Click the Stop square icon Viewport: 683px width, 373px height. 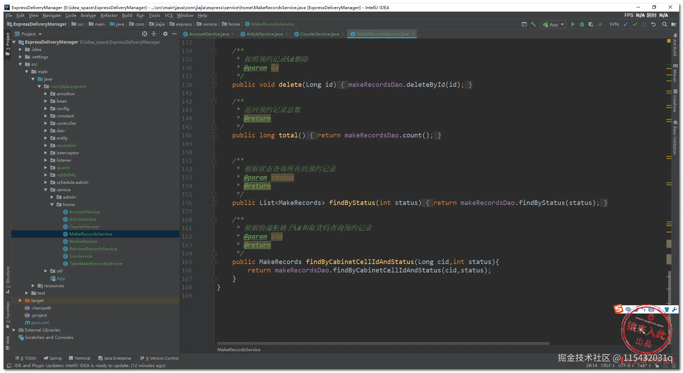(600, 24)
